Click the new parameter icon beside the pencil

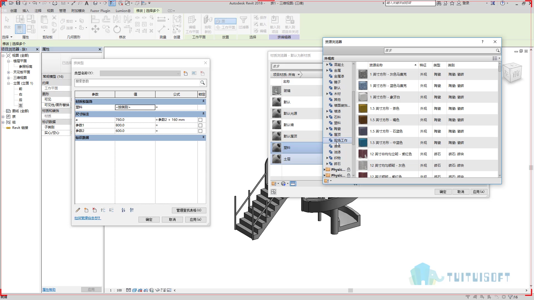(86, 210)
